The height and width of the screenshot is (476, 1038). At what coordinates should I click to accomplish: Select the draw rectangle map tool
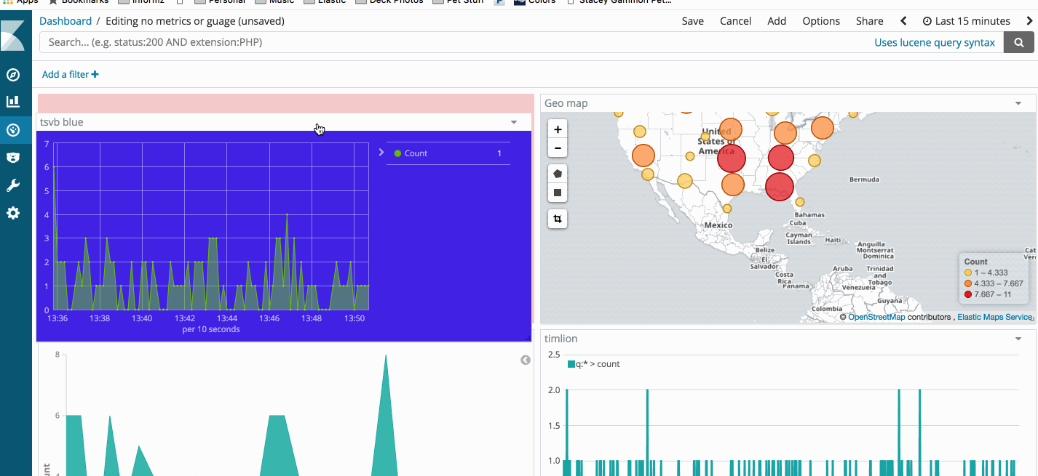(x=558, y=193)
